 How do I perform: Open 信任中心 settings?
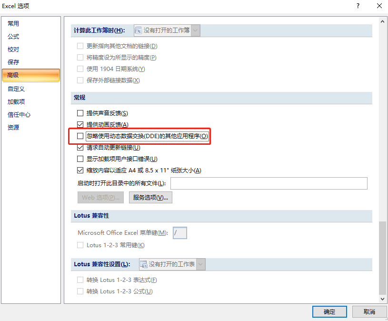19,115
